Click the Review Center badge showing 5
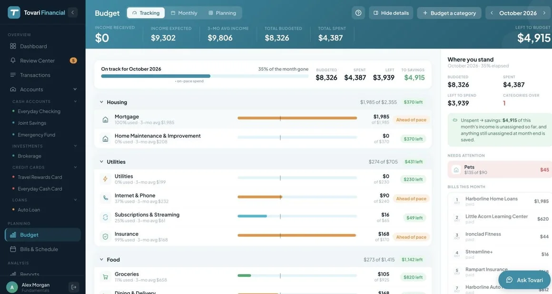The width and height of the screenshot is (552, 294). click(x=73, y=60)
